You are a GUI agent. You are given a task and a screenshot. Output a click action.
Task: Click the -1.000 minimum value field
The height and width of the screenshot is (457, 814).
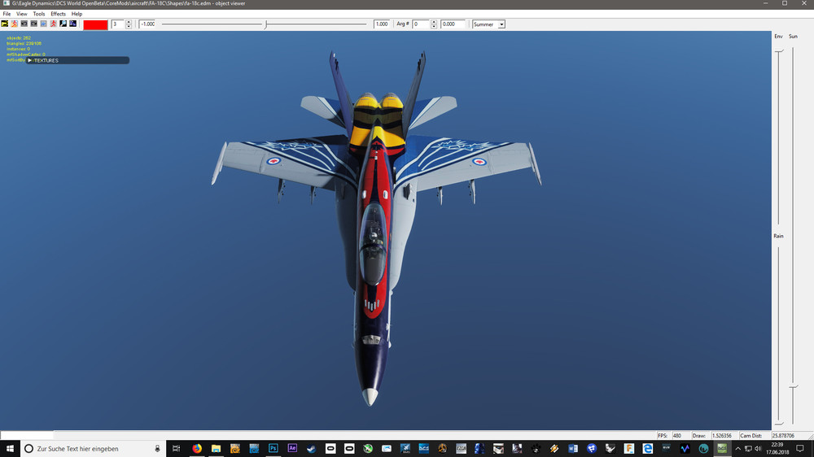(x=147, y=24)
